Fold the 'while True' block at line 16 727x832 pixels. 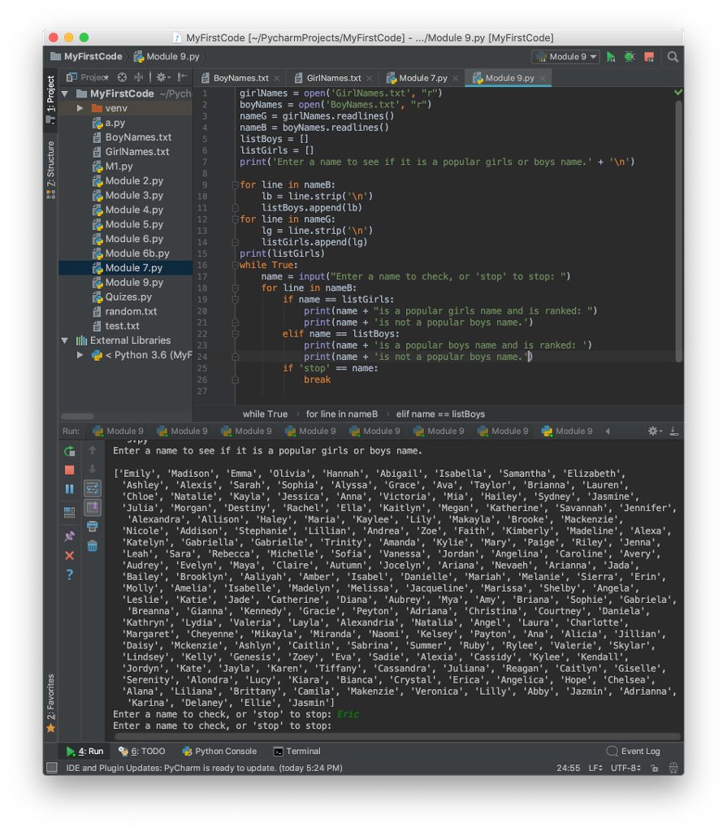pos(235,266)
